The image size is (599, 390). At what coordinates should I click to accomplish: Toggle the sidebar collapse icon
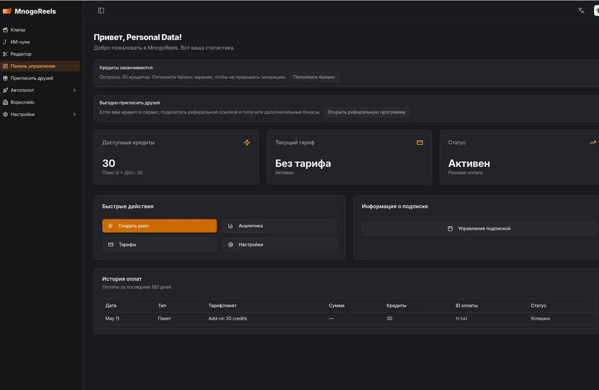101,10
